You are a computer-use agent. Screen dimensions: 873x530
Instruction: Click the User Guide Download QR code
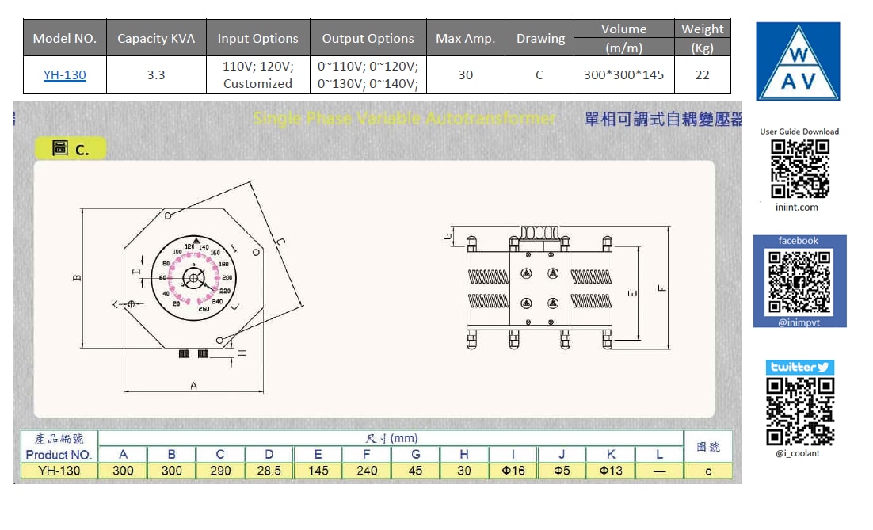800,169
